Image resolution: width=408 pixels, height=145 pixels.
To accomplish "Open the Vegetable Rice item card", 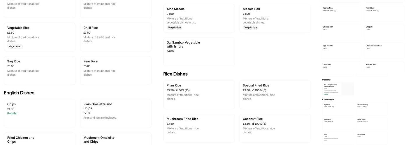I will pos(40,37).
